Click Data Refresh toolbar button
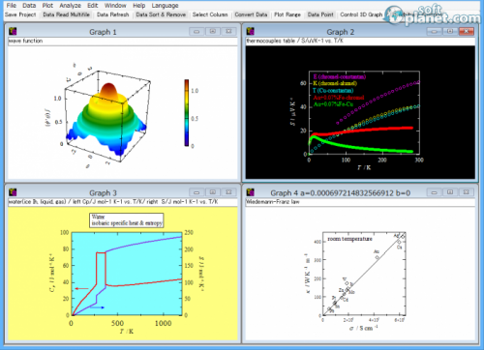 click(112, 15)
